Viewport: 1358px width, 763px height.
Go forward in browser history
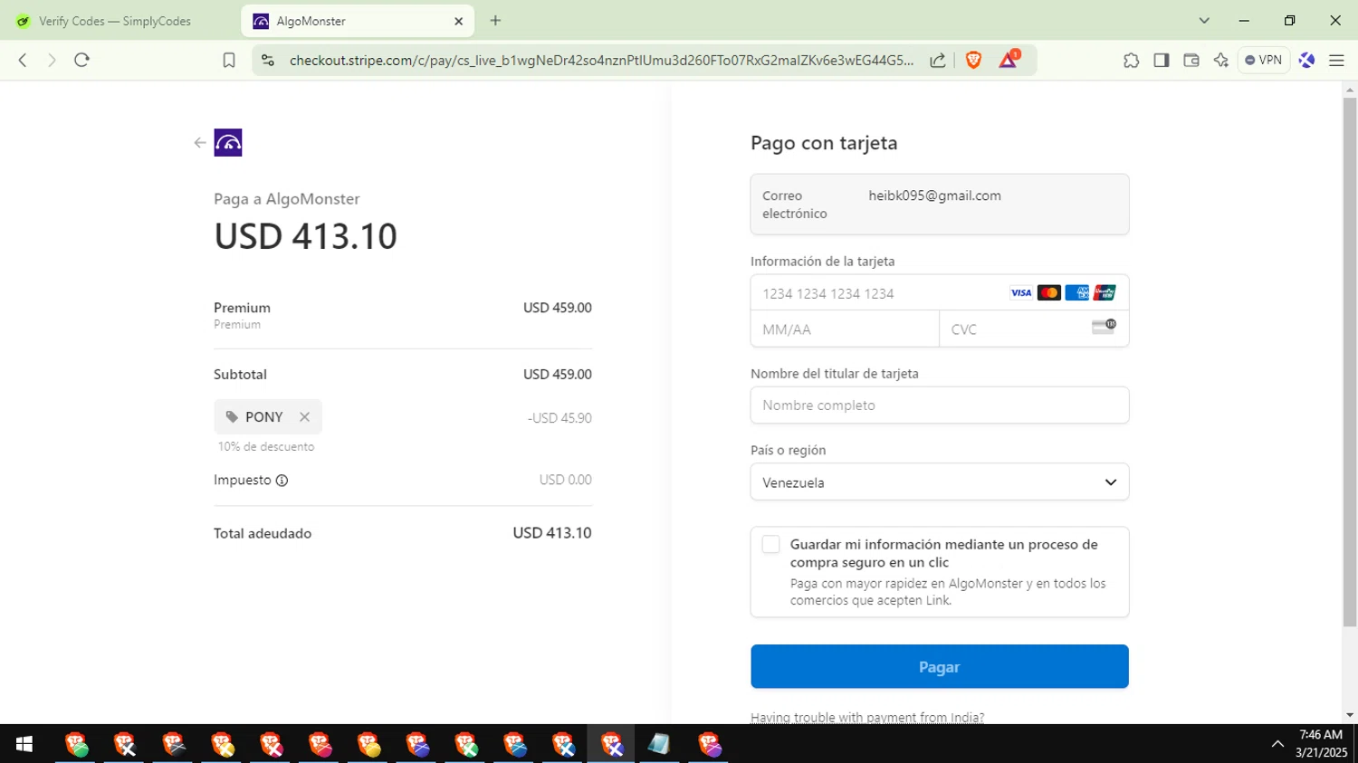(52, 60)
